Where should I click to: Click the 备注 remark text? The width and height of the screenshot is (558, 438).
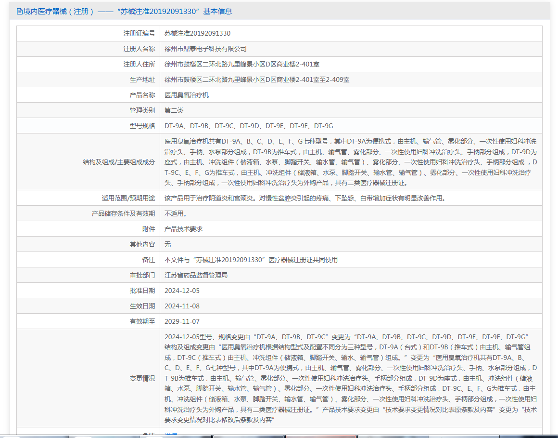(x=251, y=260)
